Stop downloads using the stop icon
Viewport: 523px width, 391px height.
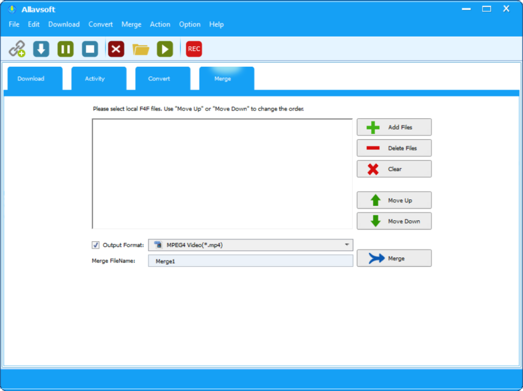point(89,48)
